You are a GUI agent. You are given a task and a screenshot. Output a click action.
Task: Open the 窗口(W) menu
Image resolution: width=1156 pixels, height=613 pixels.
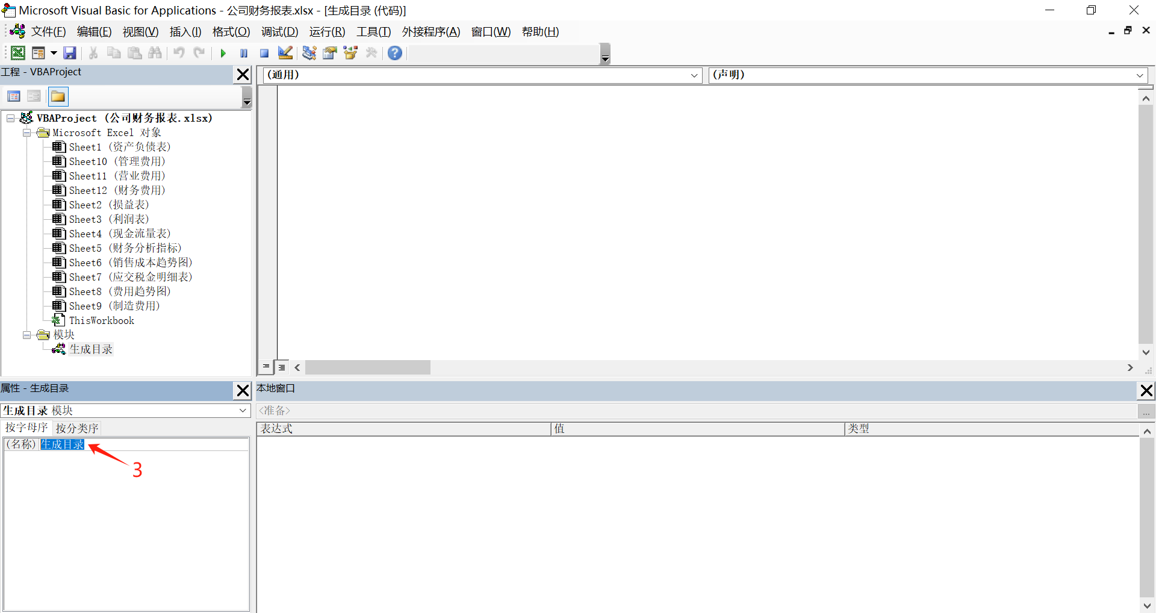tap(491, 32)
